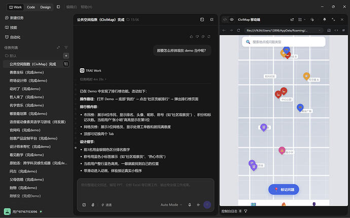Switch to the Code tab

click(x=31, y=7)
